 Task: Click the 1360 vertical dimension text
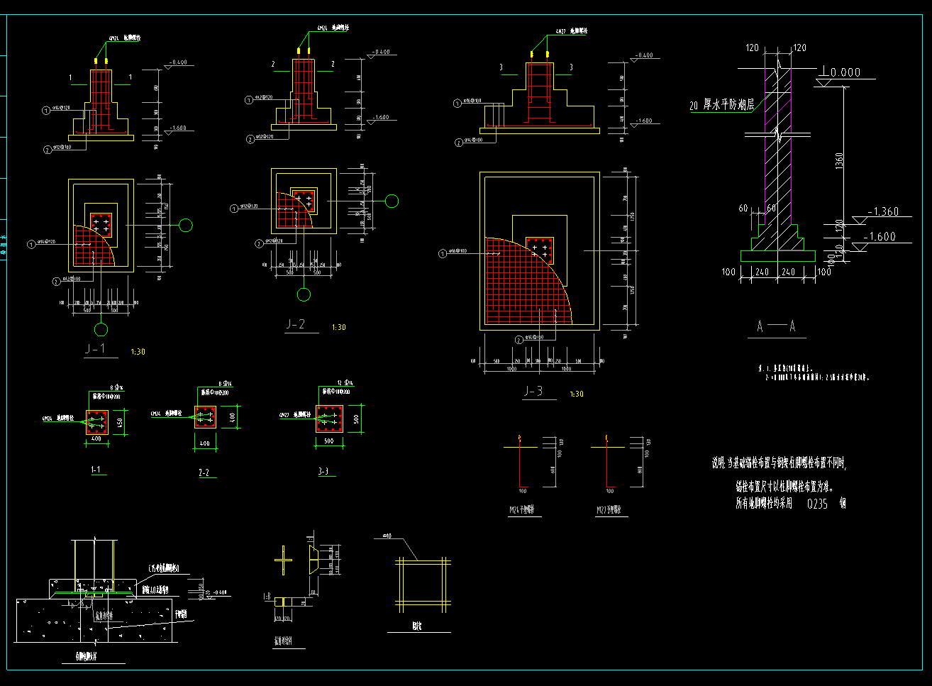838,160
